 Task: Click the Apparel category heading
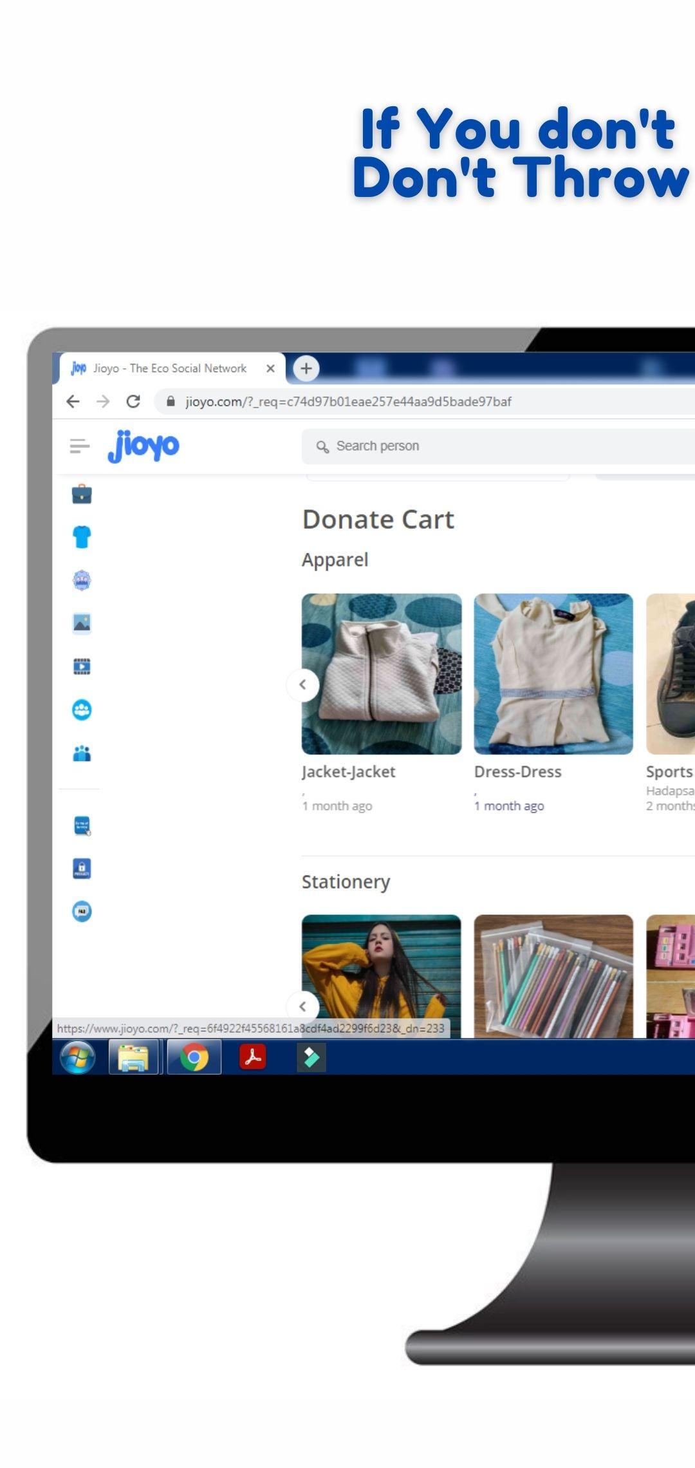click(x=335, y=560)
